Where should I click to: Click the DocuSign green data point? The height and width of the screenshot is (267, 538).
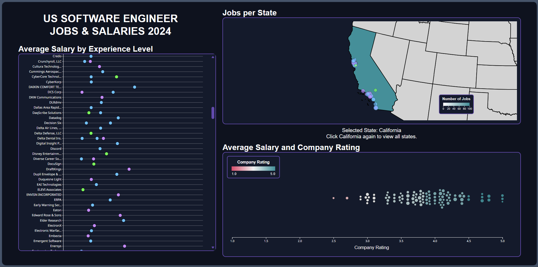[x=93, y=164]
